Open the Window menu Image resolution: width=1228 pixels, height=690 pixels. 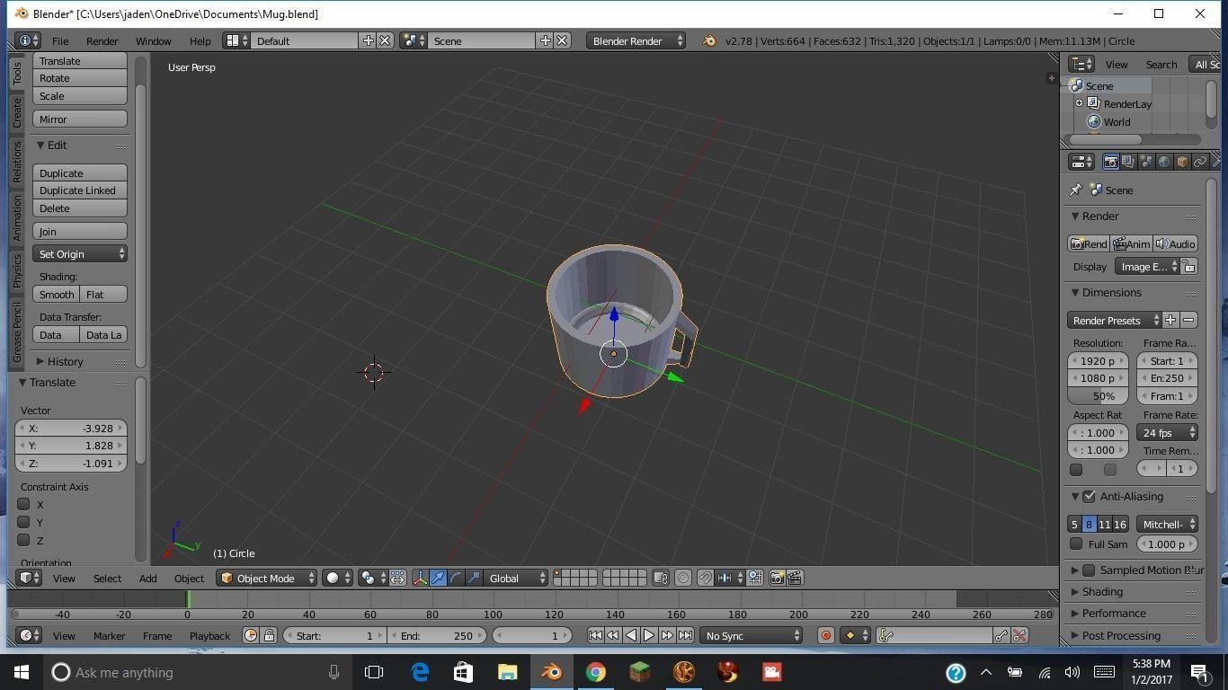(x=153, y=40)
